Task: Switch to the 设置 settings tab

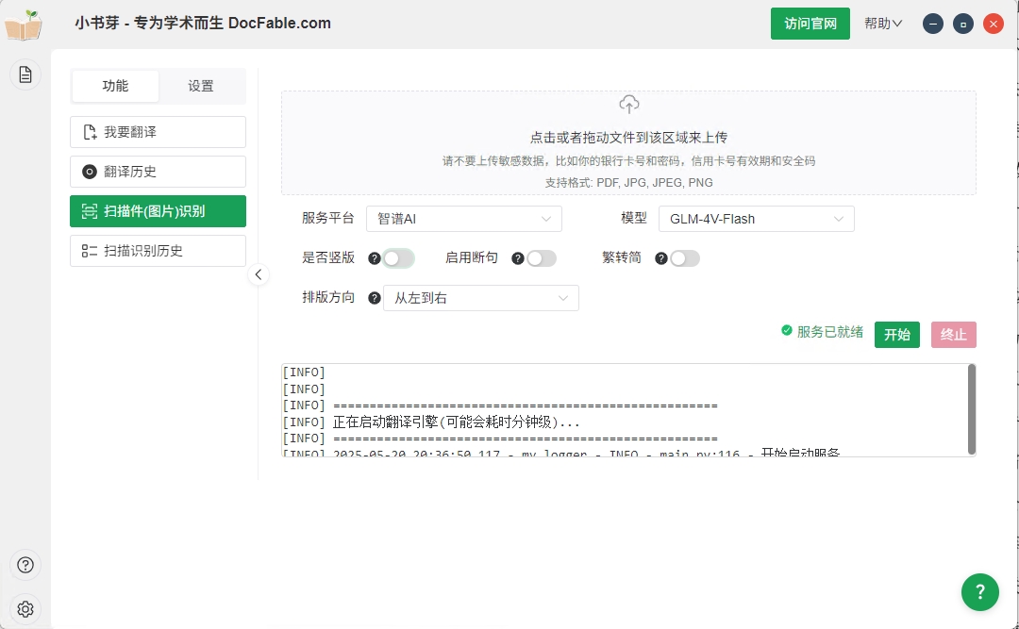Action: [202, 85]
